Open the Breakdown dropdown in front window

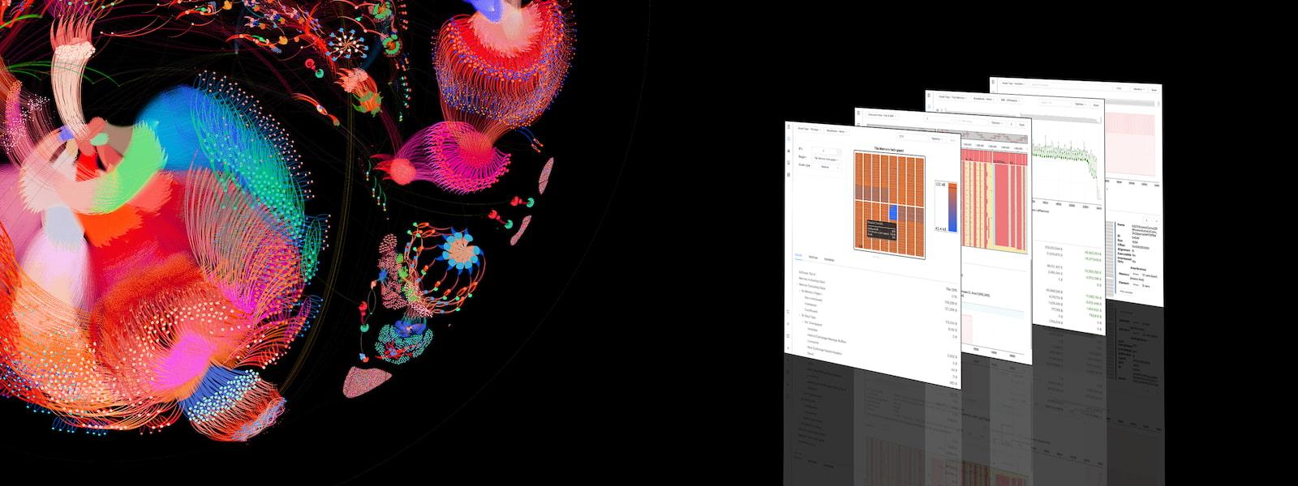836,131
